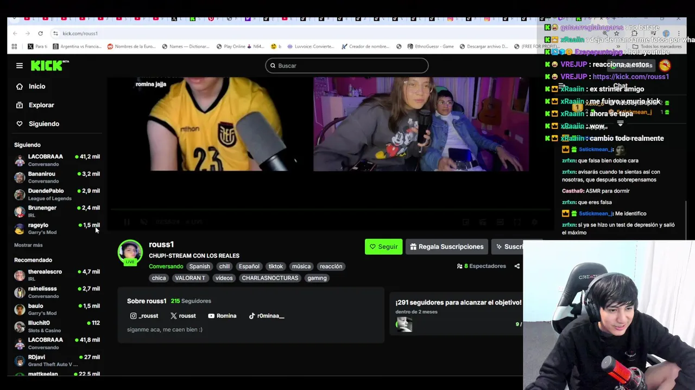Click the browser back arrow
This screenshot has height=390, width=695.
point(15,34)
